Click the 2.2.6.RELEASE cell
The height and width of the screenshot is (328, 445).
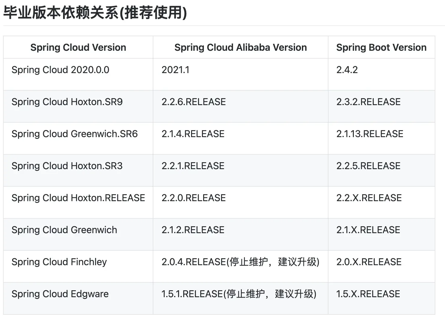point(241,106)
